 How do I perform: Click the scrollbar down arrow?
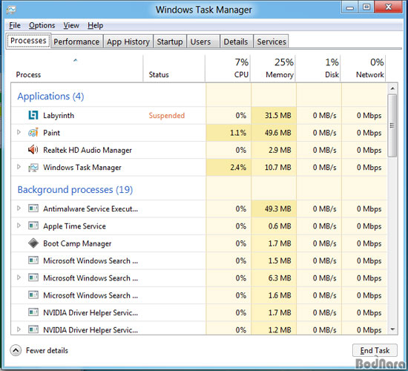392,329
